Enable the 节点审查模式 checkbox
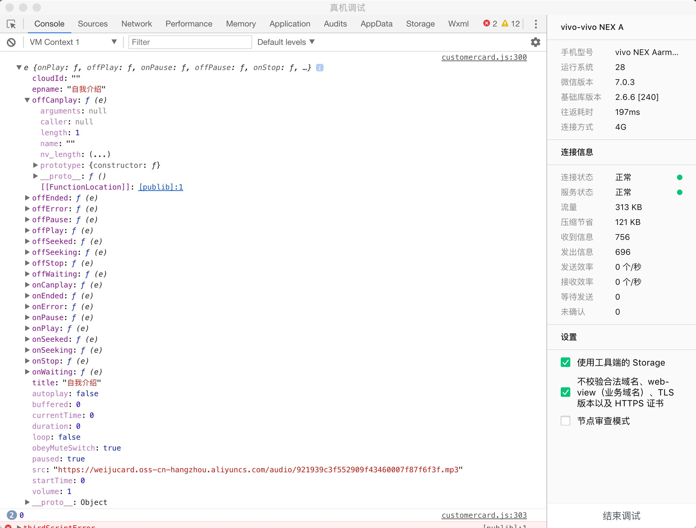696x528 pixels. coord(565,421)
